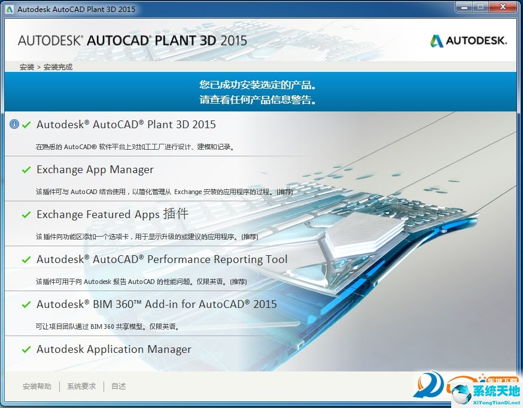Click the green checkmark next to Plant 3D 2015
The width and height of the screenshot is (523, 408).
(x=26, y=124)
